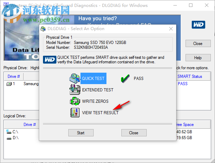Click the C:\ logical drive icon
The image size is (215, 163).
[9, 132]
